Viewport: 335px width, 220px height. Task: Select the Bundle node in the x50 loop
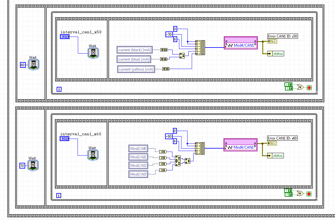point(200,48)
